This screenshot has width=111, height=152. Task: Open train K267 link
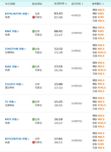(8, 67)
